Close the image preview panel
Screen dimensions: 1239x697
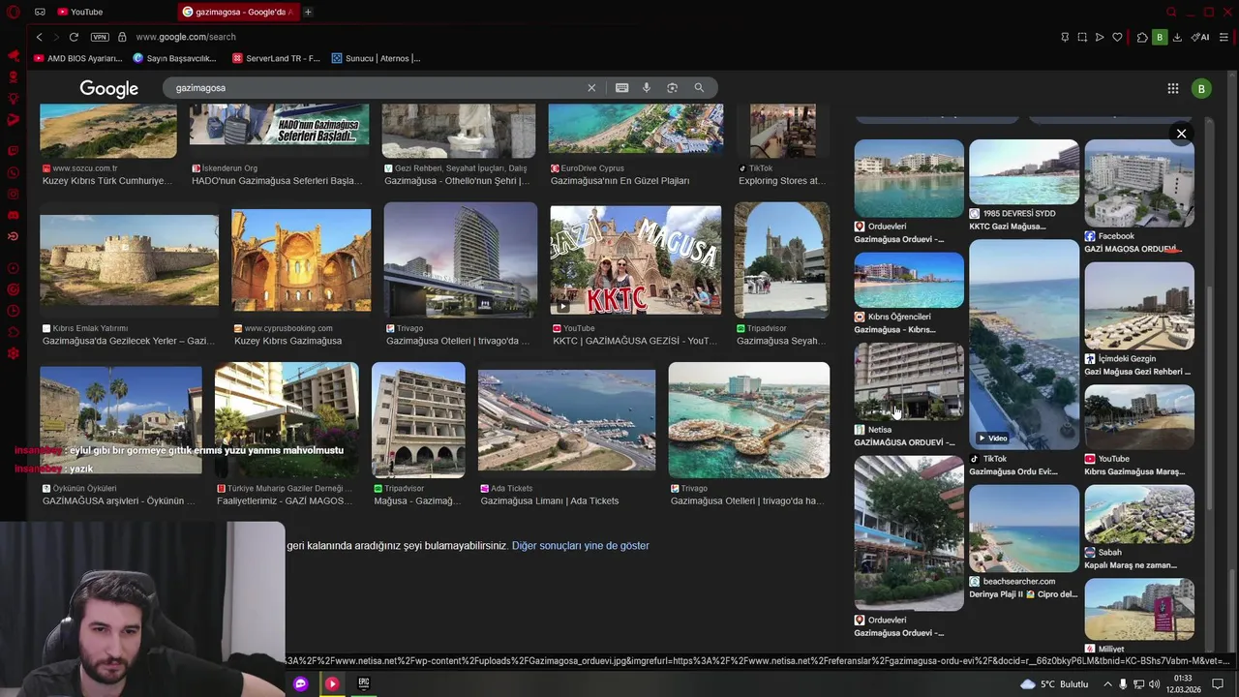(1181, 134)
